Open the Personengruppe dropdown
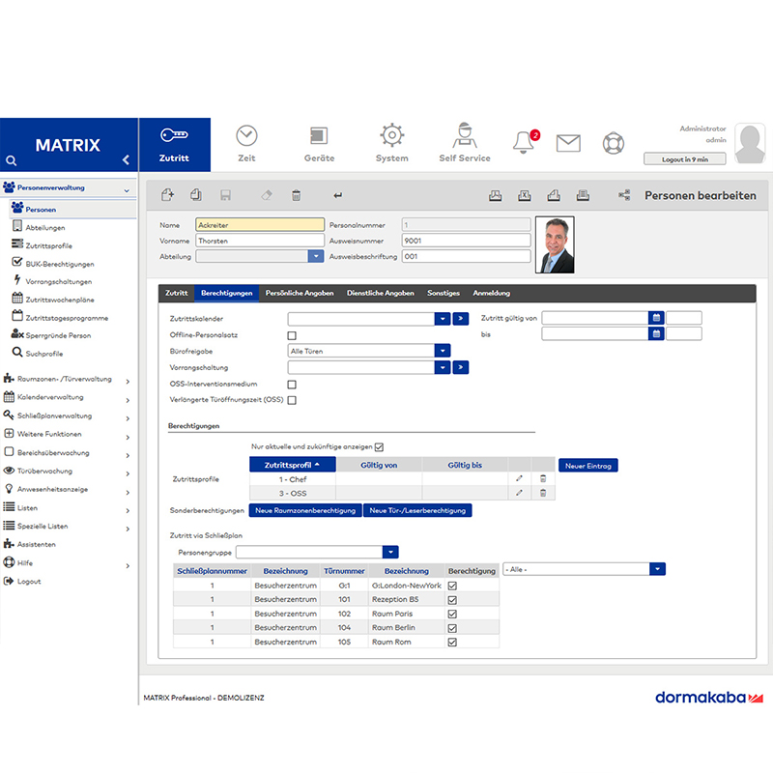 pos(390,552)
